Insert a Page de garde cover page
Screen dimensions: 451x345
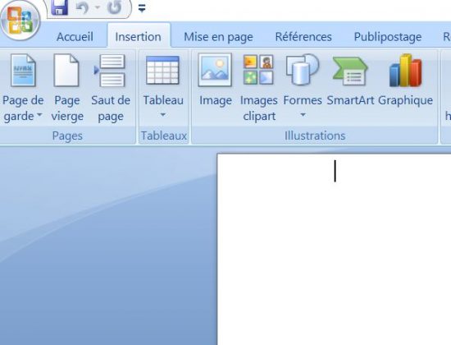coord(23,88)
